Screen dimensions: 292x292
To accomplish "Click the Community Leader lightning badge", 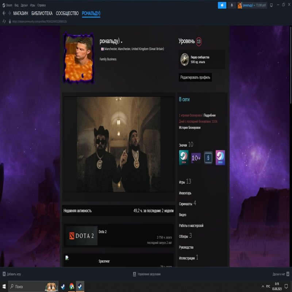I will [x=185, y=59].
